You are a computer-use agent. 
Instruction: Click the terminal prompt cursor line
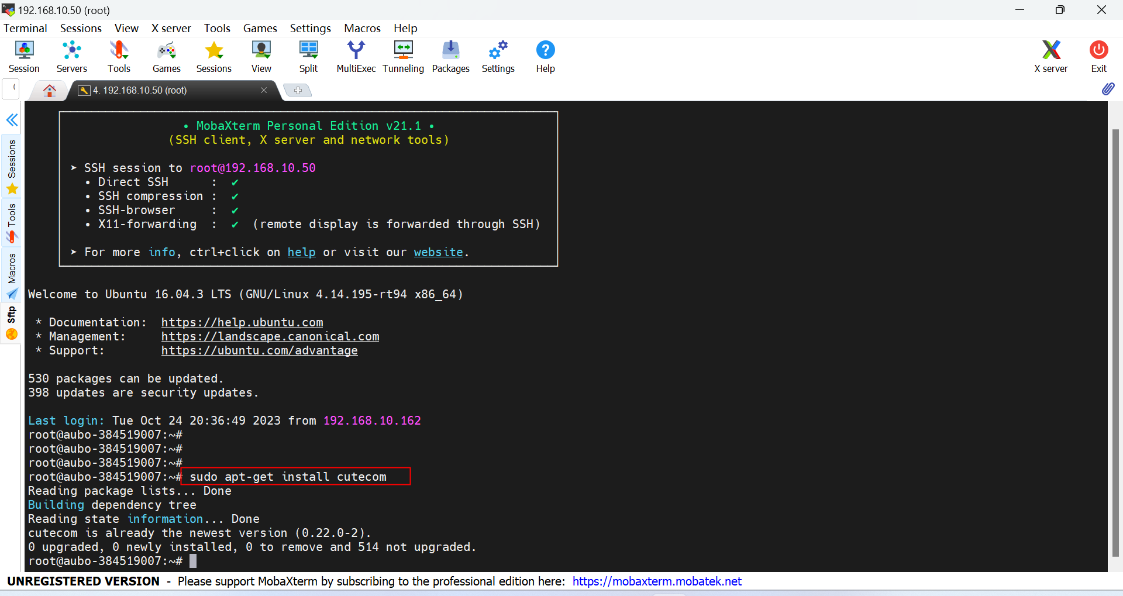112,561
